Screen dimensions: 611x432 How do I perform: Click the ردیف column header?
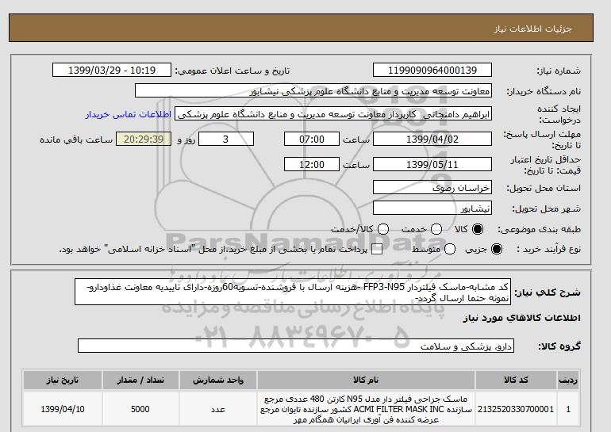coord(568,380)
